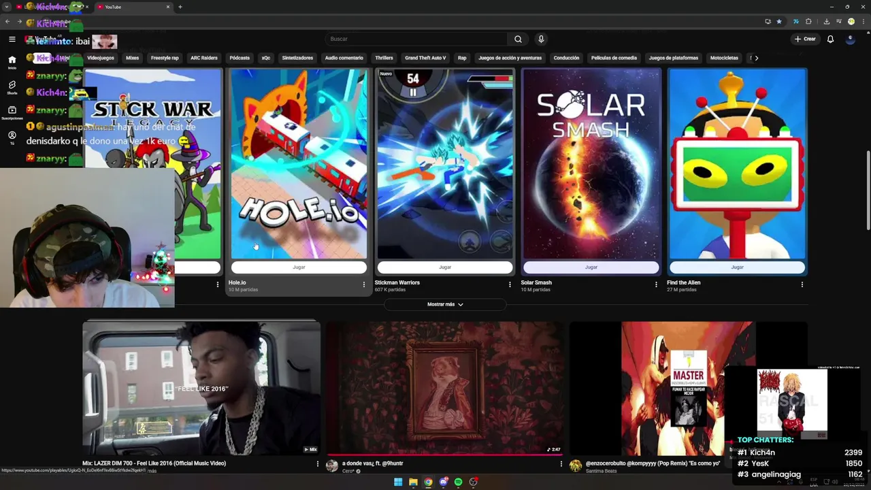
Task: Click the blue 7tv extension icon
Action: (795, 21)
